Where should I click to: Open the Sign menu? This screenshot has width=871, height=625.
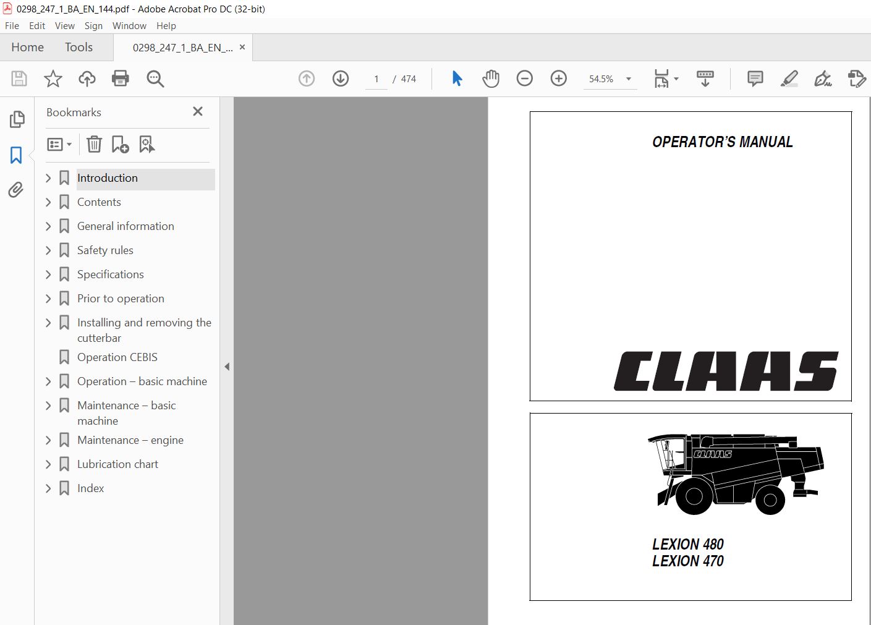[x=93, y=26]
